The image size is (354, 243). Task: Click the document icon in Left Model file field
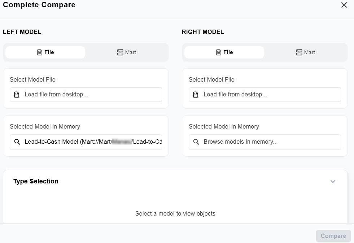point(17,95)
